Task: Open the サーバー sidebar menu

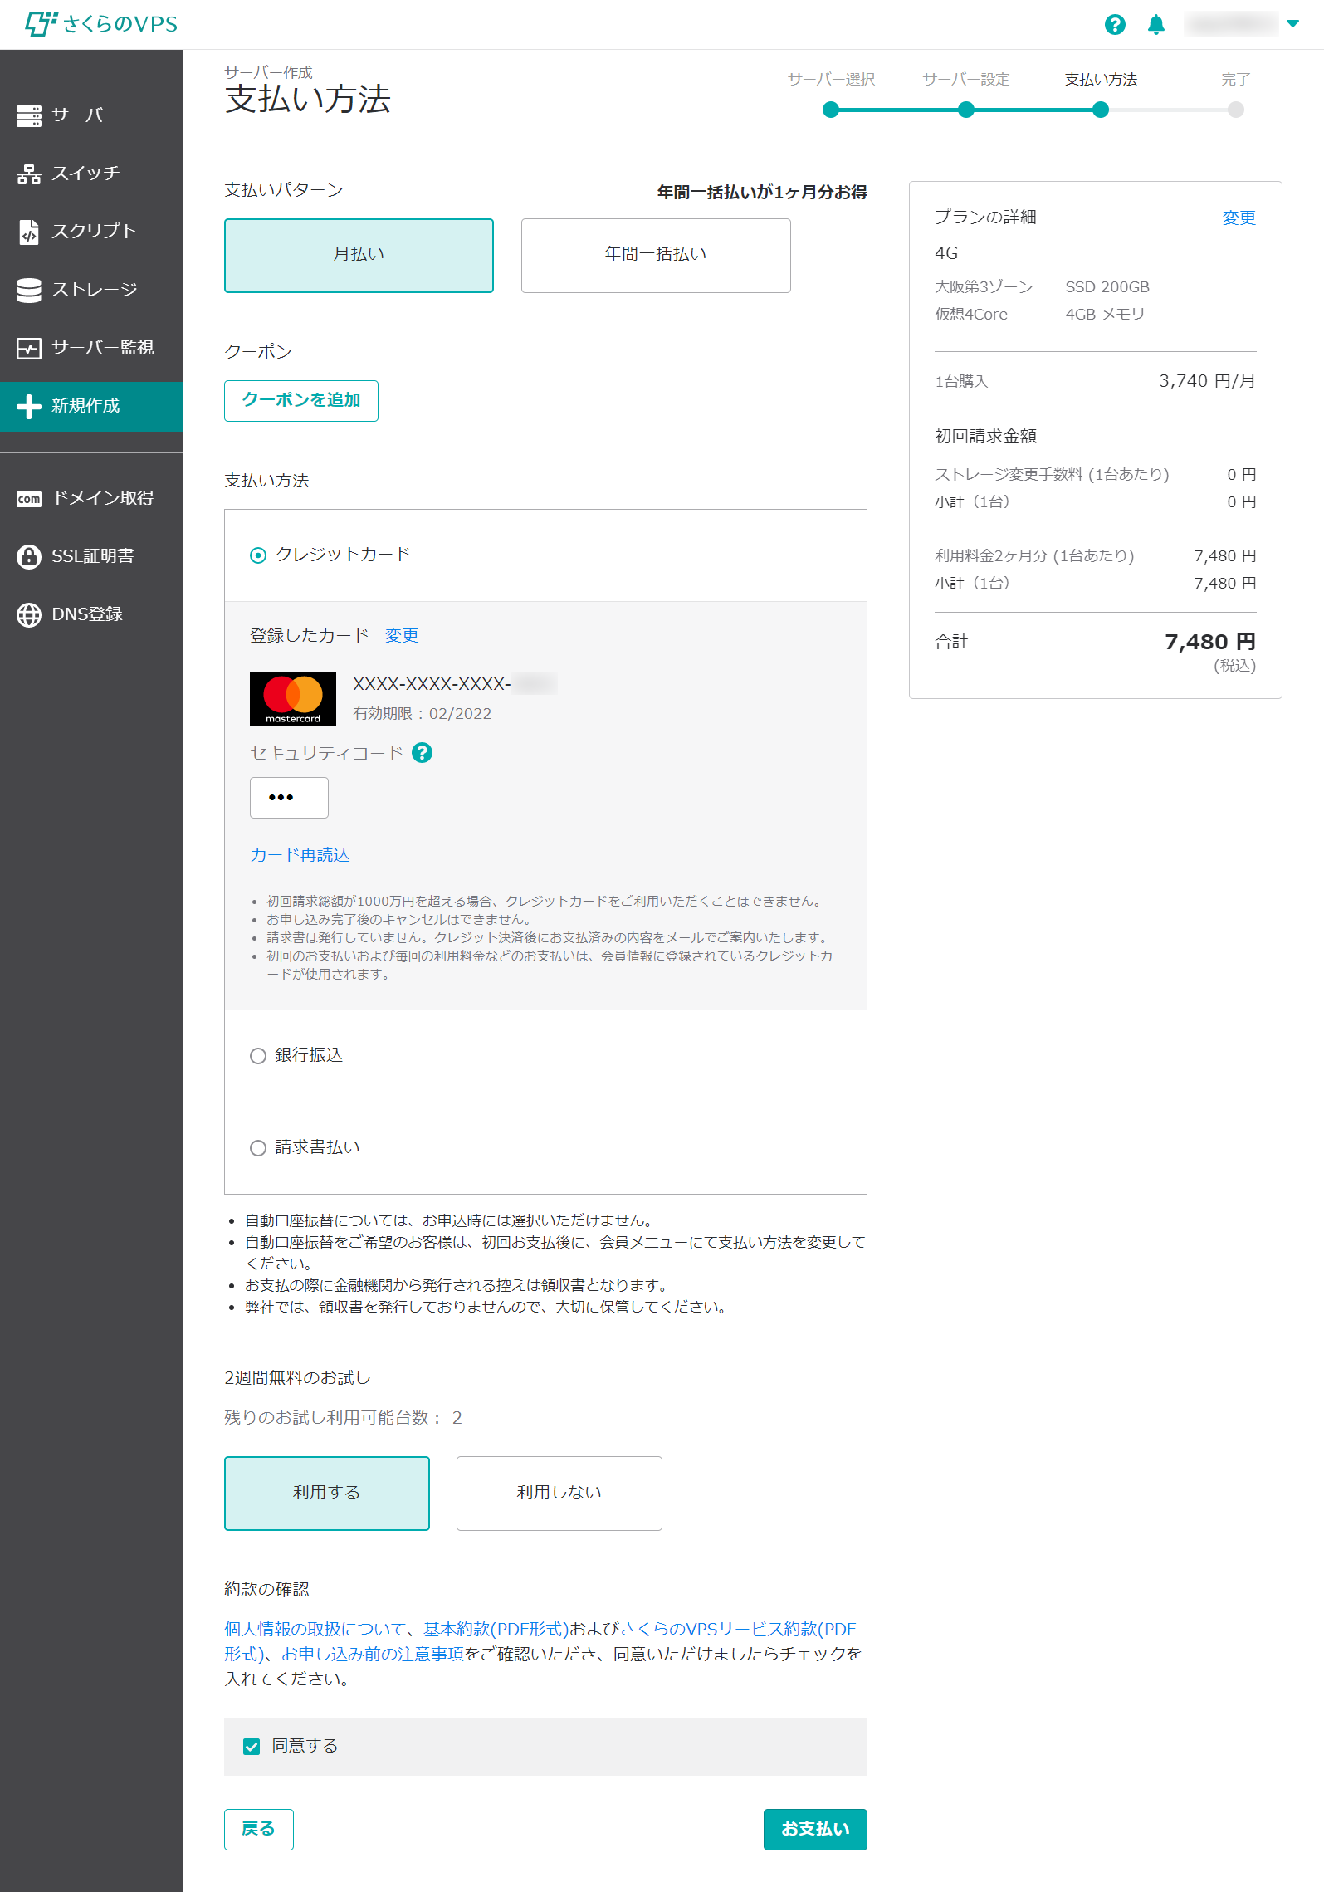Action: pyautogui.click(x=91, y=115)
